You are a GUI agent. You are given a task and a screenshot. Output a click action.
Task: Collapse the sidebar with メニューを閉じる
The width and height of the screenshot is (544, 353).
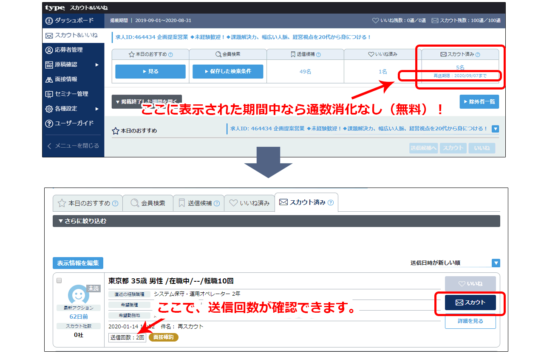[73, 146]
